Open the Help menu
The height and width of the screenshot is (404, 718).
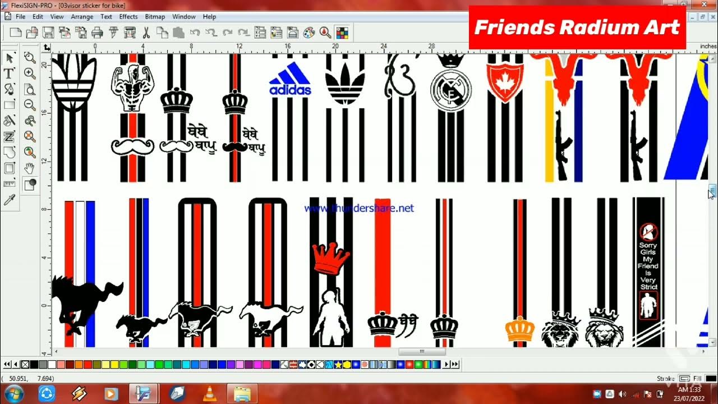pos(209,17)
